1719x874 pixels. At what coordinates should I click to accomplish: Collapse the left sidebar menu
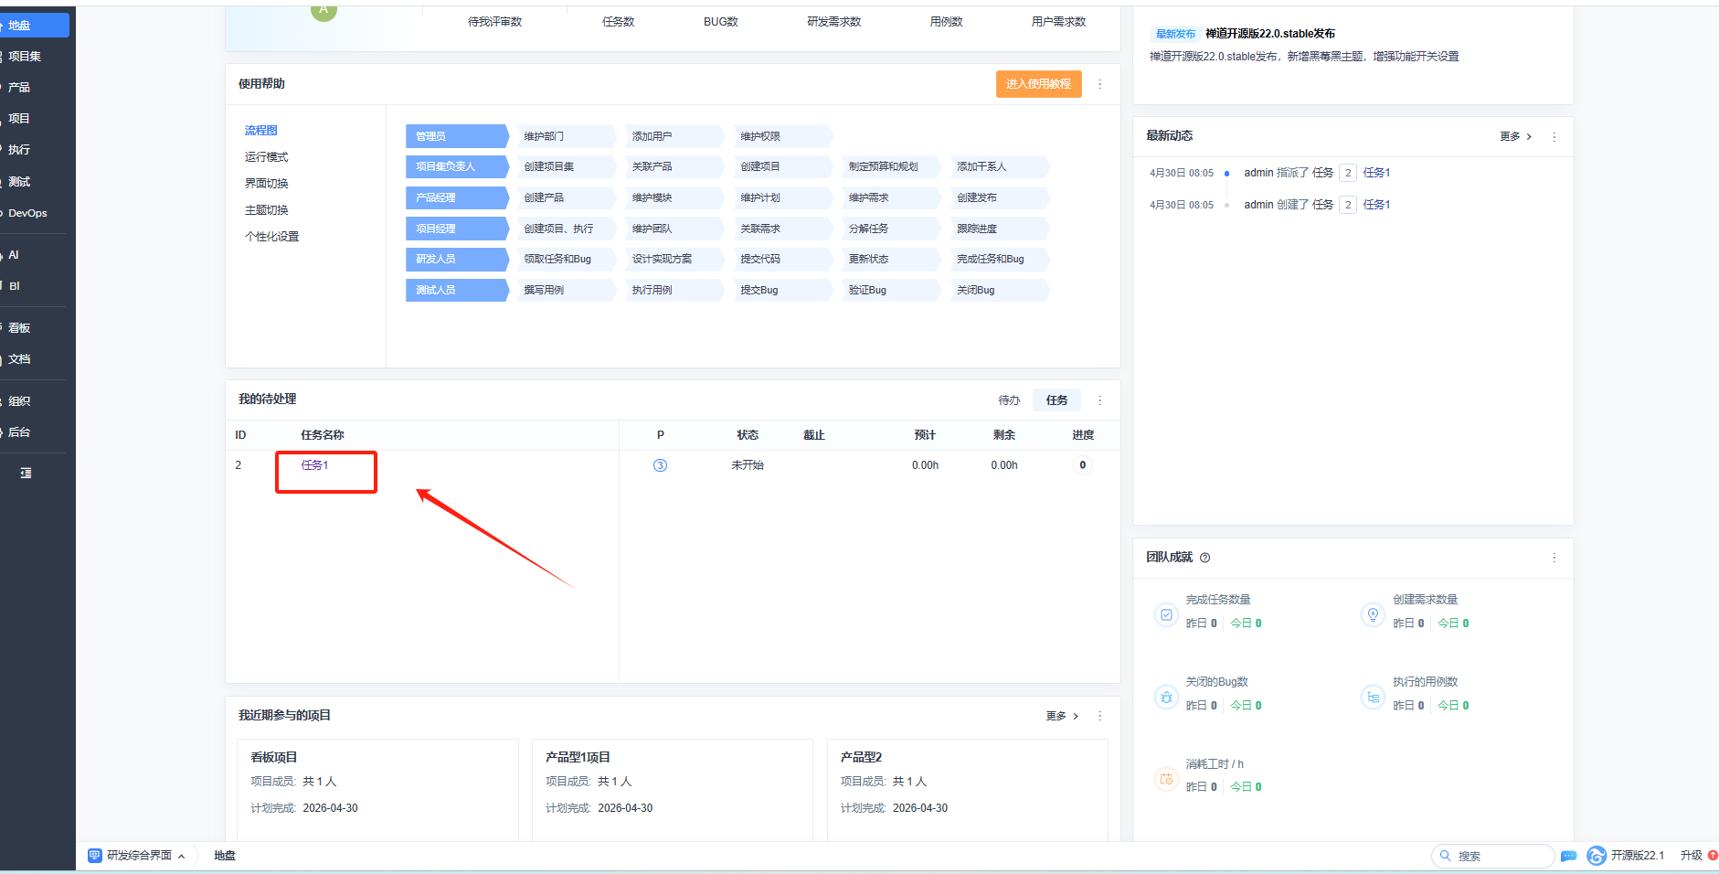click(x=26, y=473)
